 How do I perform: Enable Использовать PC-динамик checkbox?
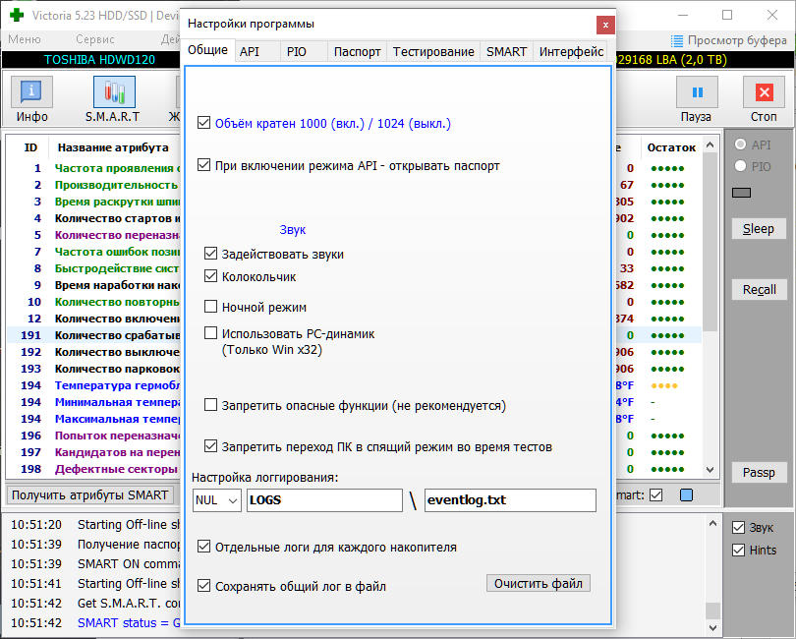(x=210, y=333)
